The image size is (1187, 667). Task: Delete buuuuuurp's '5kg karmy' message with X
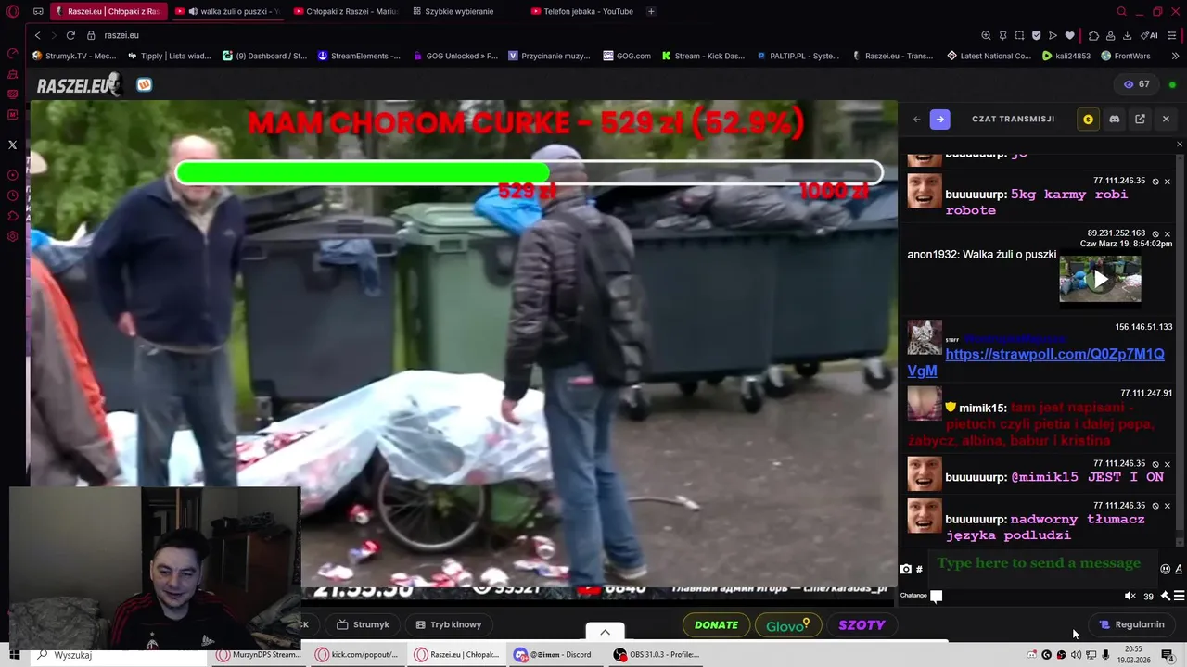point(1168,182)
